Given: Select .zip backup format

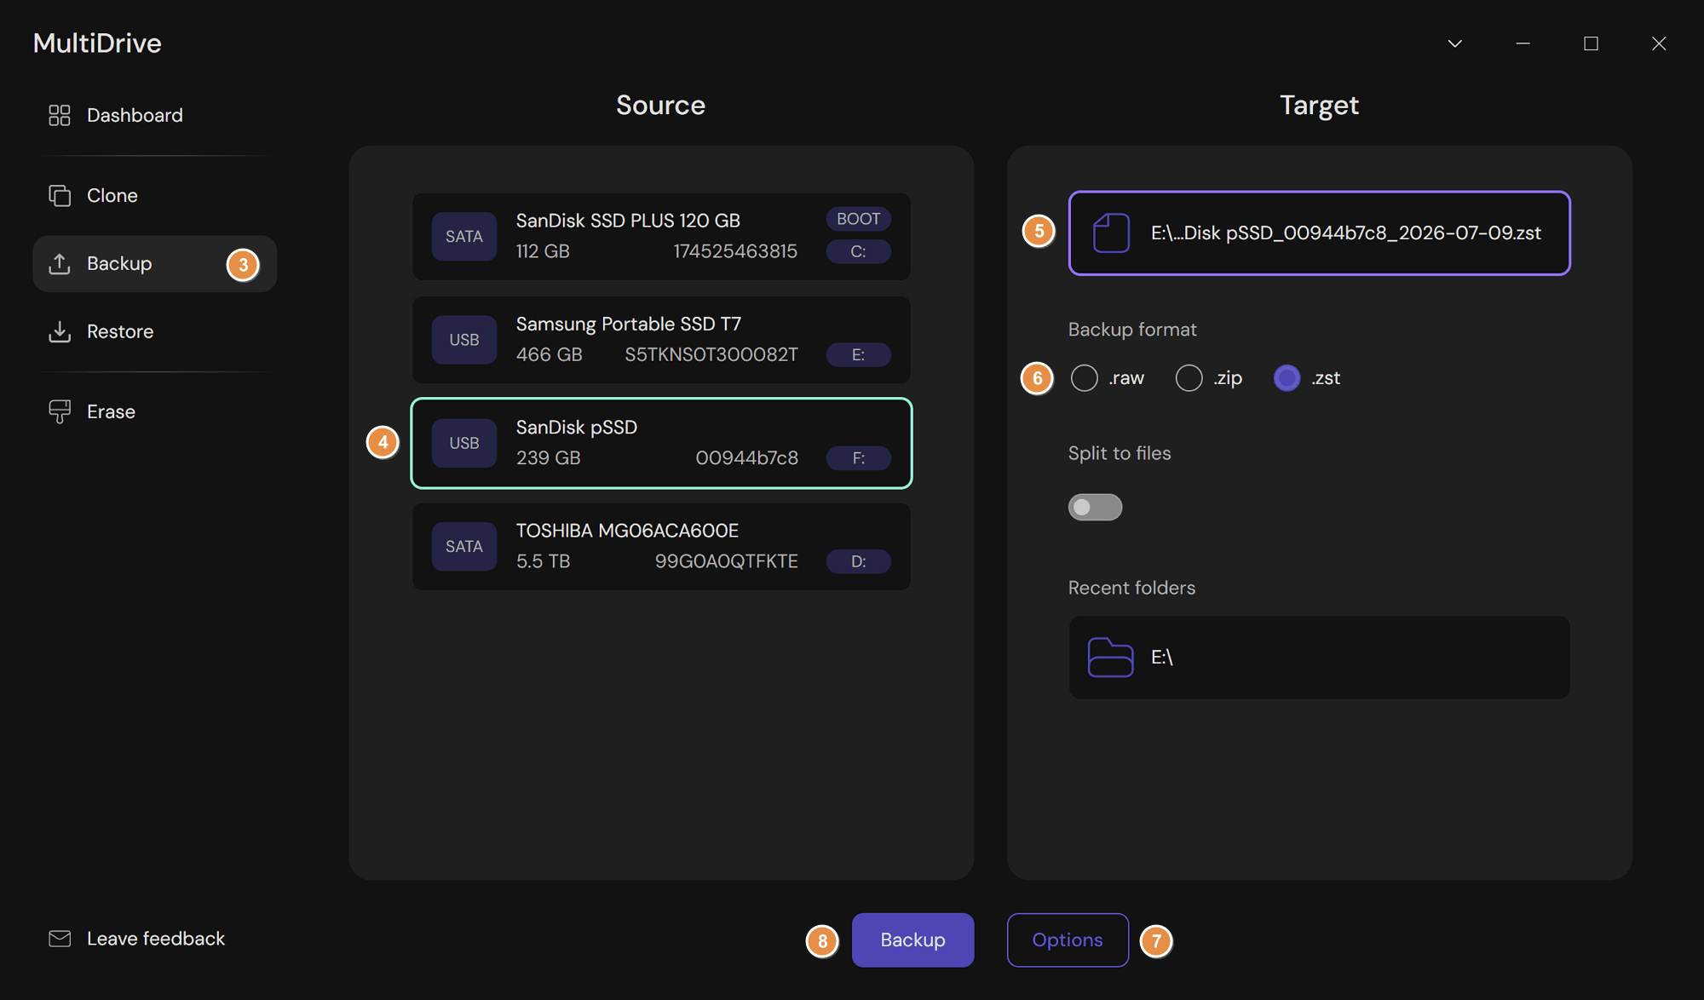Looking at the screenshot, I should (1189, 377).
